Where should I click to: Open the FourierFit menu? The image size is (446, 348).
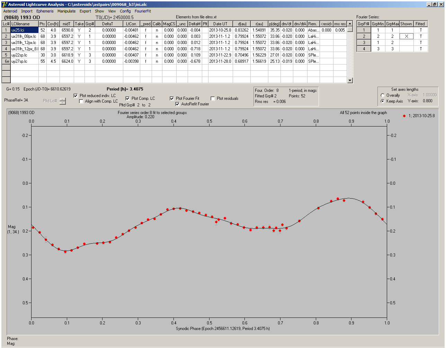click(x=143, y=11)
